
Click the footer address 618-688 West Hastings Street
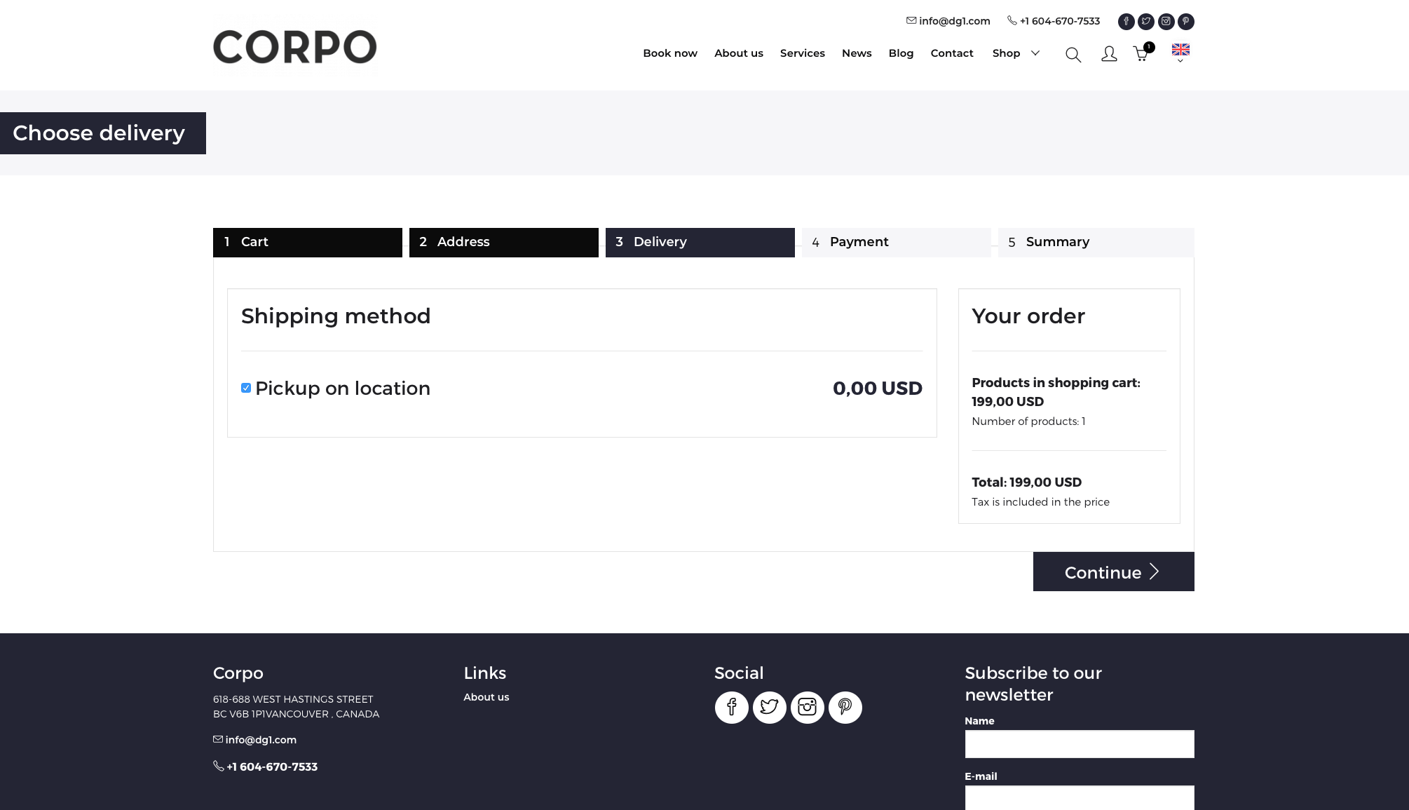click(293, 699)
